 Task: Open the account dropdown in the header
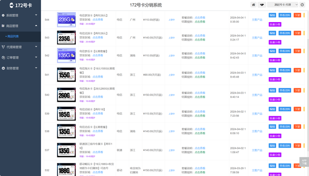coord(282,5)
